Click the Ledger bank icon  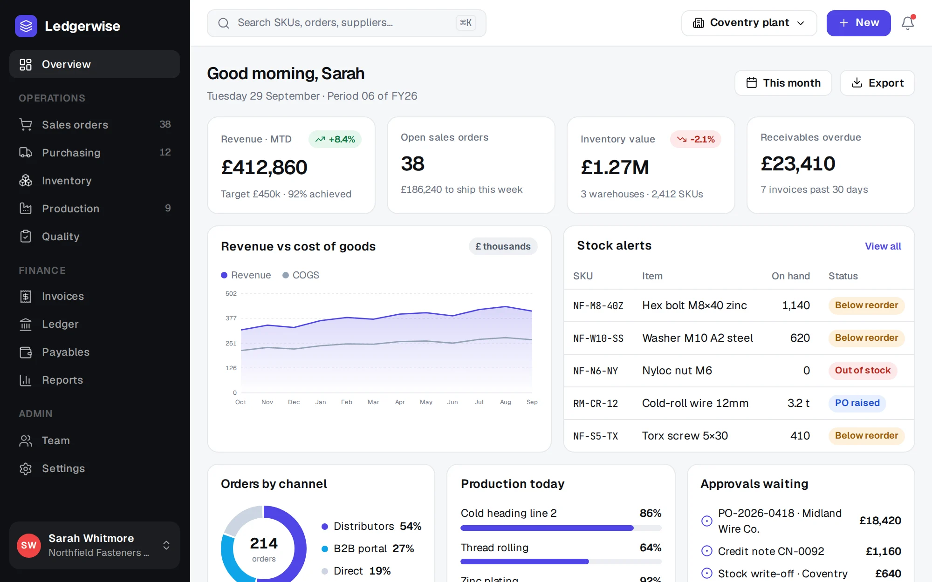pyautogui.click(x=26, y=324)
